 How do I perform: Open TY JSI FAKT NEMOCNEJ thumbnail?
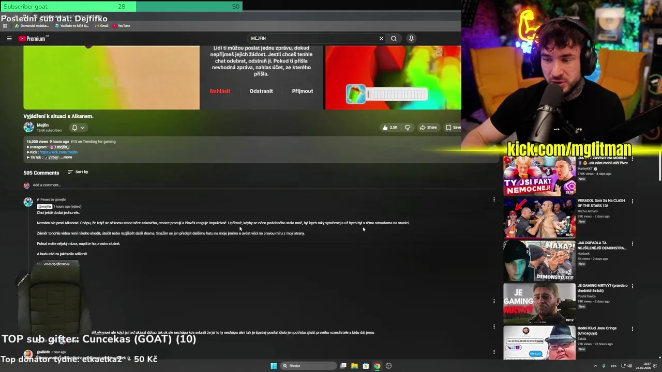tap(539, 176)
